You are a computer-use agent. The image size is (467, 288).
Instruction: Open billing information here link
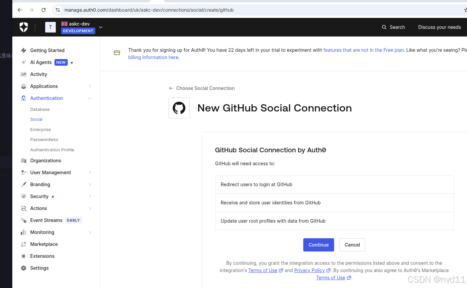click(x=153, y=57)
